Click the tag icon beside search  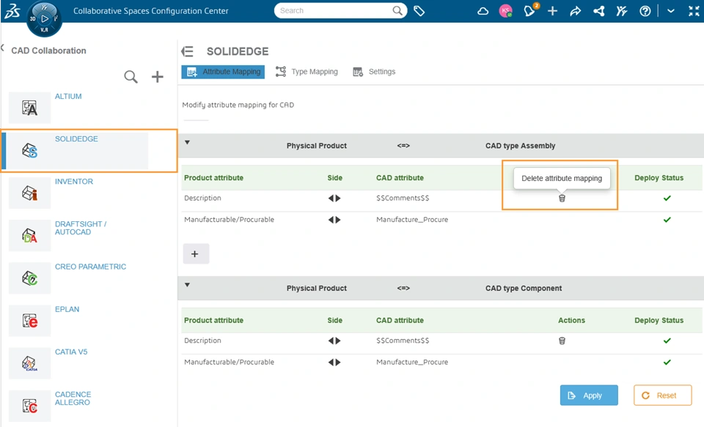pos(419,11)
